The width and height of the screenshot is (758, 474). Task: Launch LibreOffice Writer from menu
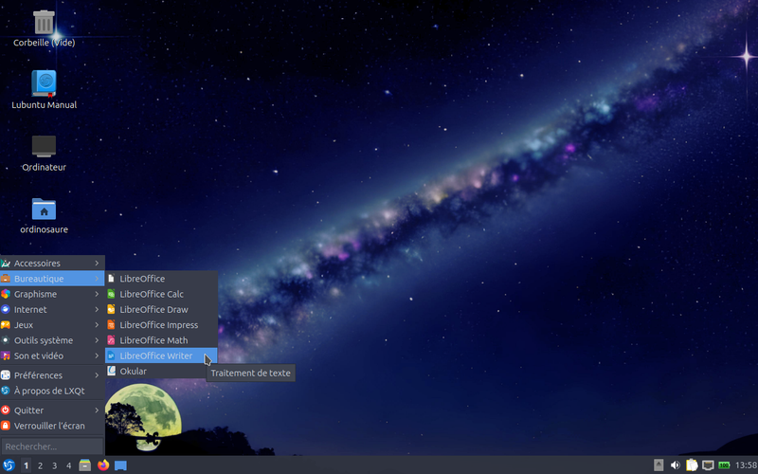pos(155,355)
